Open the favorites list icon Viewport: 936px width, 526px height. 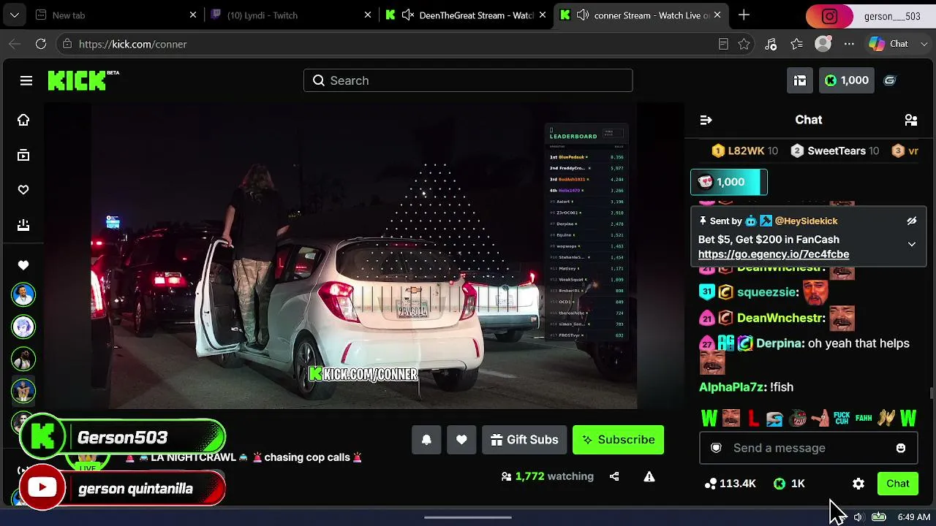[x=797, y=44]
